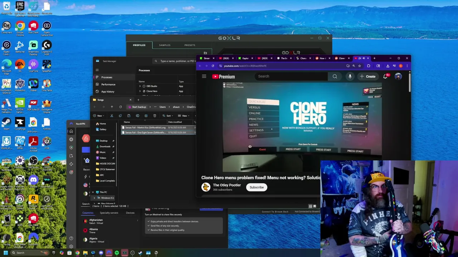Select Specialty servers tab in NordVPN

(109, 213)
